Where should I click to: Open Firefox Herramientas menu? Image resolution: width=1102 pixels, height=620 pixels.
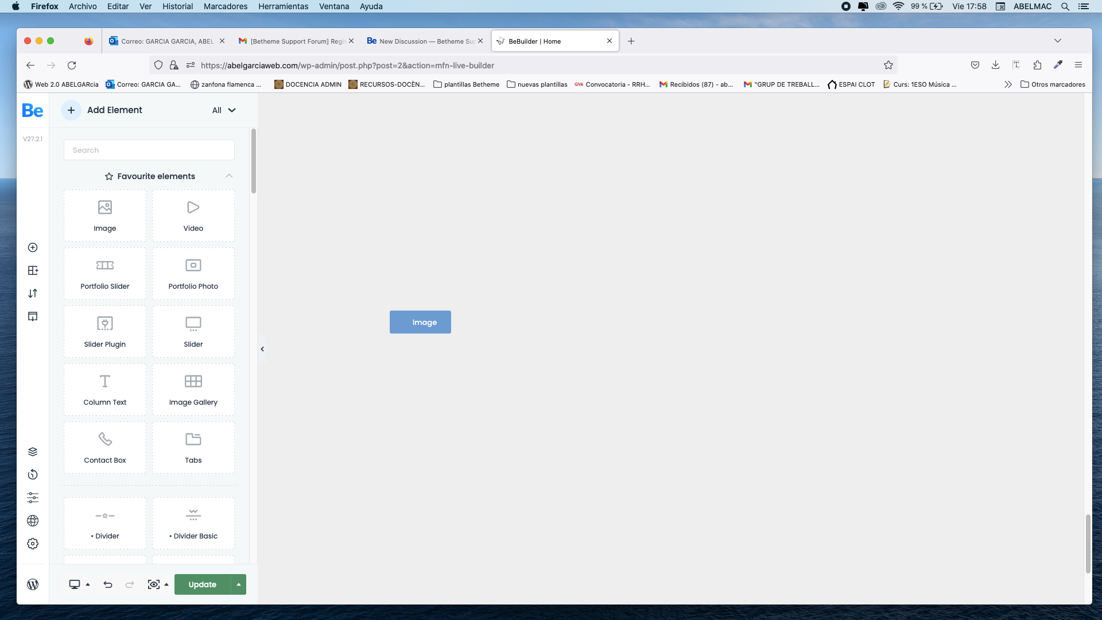tap(284, 6)
